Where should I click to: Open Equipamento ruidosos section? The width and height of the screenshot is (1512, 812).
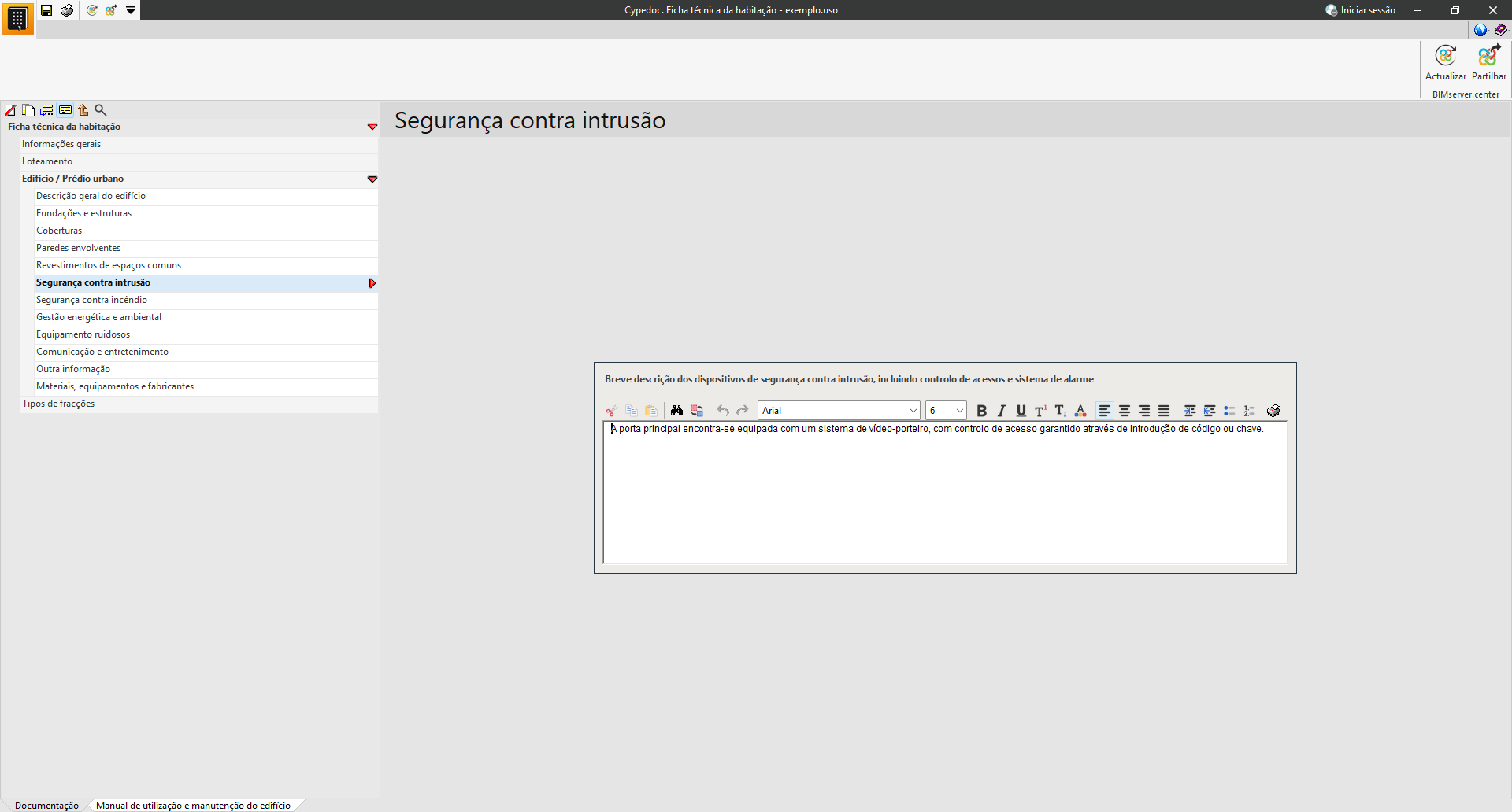206,334
